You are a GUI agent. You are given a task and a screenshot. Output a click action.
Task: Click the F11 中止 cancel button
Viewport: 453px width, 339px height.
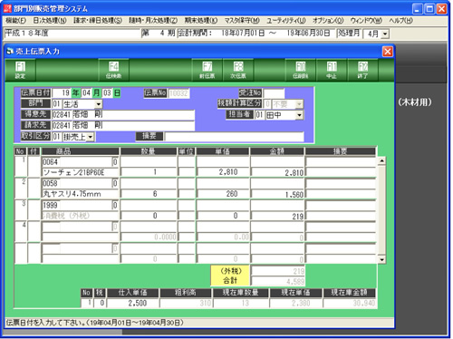click(332, 70)
